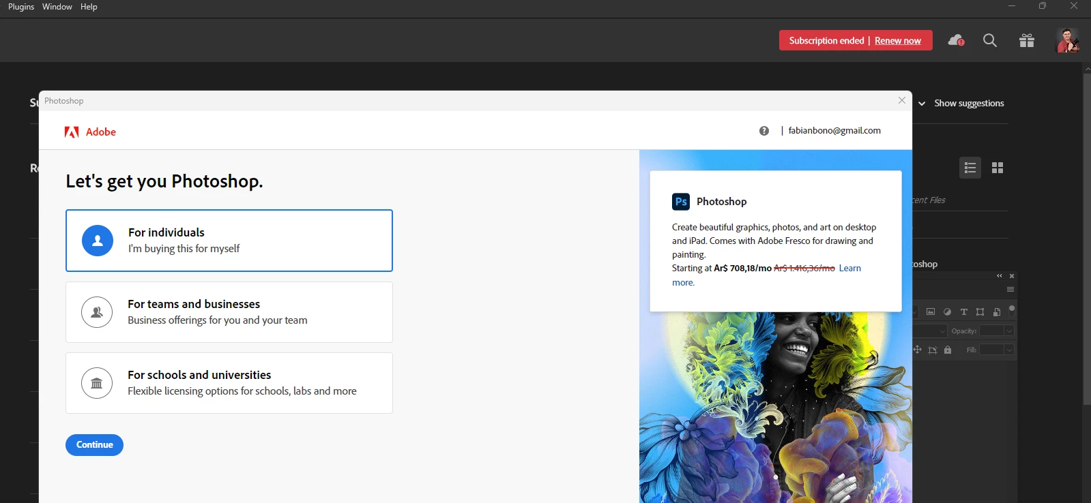
Task: Open the cloud sync status icon
Action: click(x=956, y=41)
